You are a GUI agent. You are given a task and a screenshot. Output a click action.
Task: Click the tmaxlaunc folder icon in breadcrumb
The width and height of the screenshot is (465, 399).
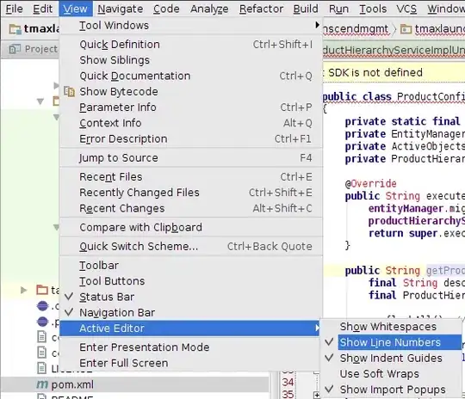pos(406,29)
